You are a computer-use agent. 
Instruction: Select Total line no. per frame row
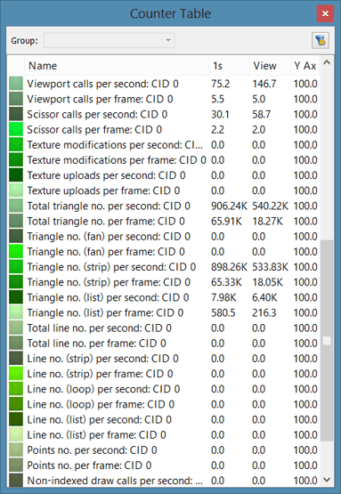163,344
